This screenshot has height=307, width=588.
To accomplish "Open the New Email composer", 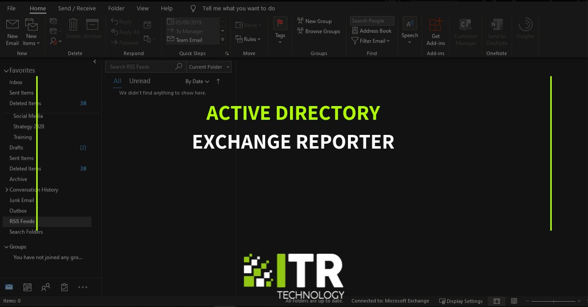I will 12,29.
